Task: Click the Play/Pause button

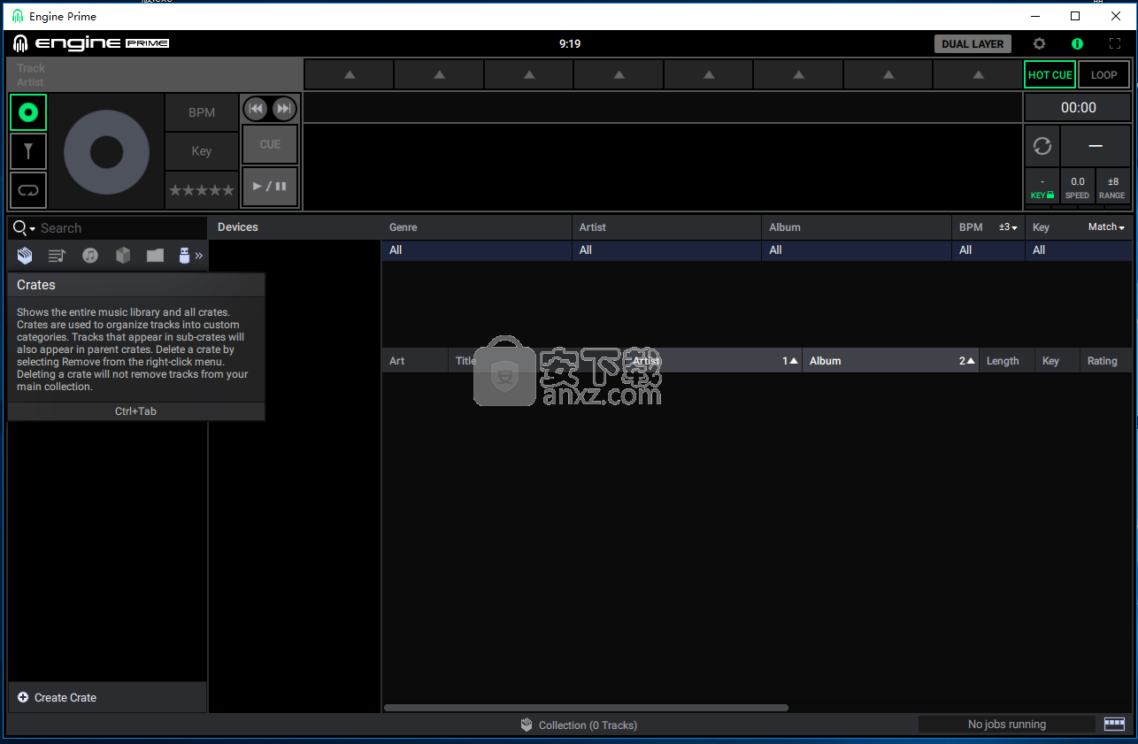Action: (270, 187)
